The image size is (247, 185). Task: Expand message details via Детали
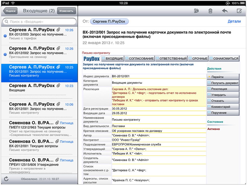pyautogui.click(x=234, y=22)
